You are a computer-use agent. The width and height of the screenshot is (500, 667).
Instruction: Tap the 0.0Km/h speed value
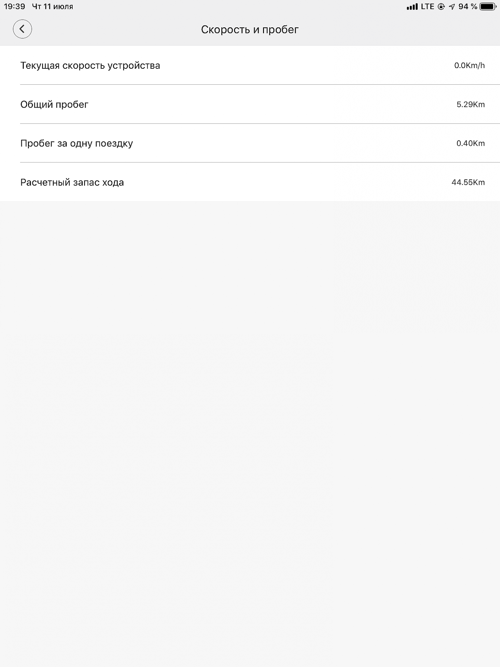pos(469,65)
